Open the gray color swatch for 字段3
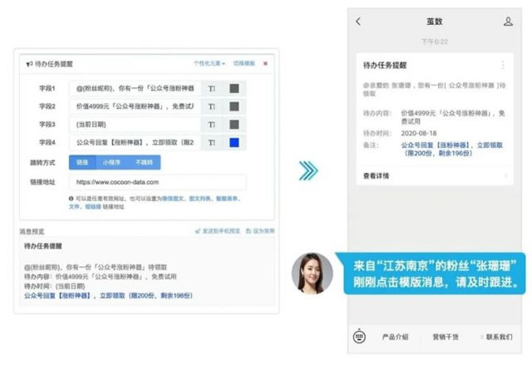This screenshot has height=365, width=532. pos(234,125)
